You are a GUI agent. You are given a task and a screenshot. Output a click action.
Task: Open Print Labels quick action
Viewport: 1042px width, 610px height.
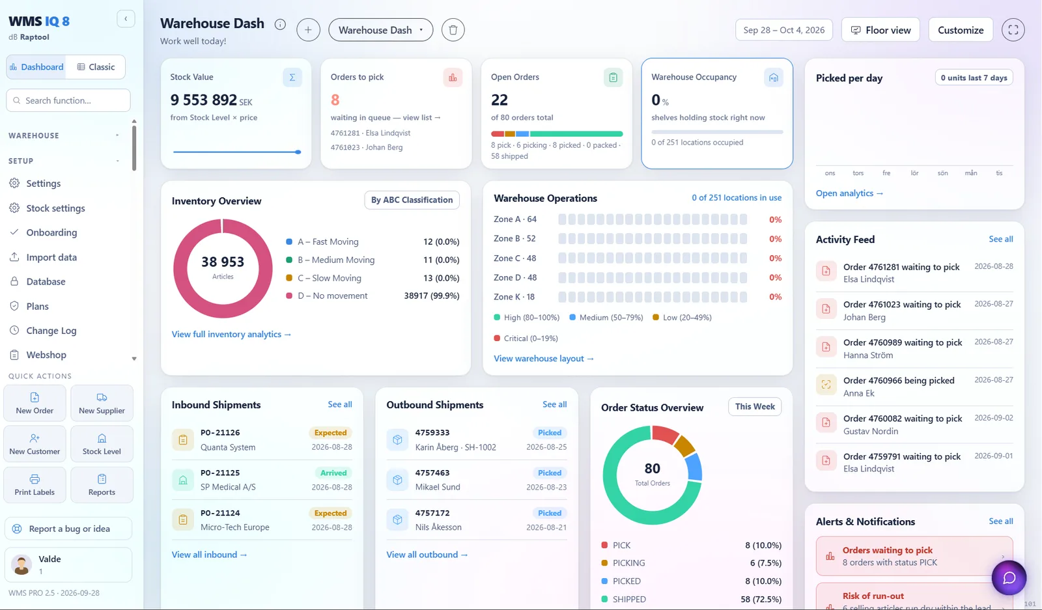[35, 485]
